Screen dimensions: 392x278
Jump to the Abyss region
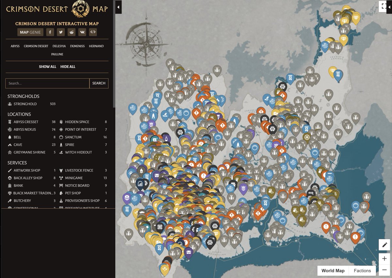[x=15, y=46]
